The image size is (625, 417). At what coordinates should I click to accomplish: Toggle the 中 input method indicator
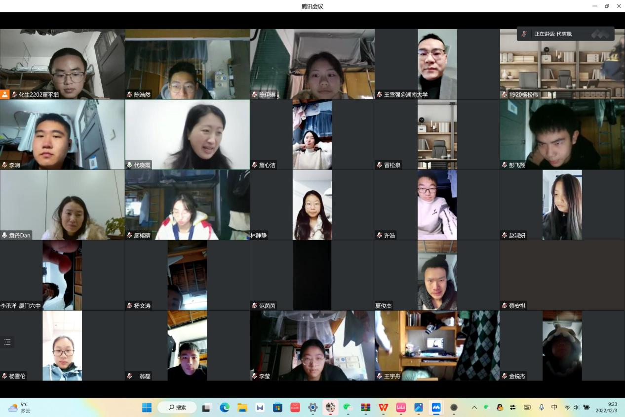[554, 408]
